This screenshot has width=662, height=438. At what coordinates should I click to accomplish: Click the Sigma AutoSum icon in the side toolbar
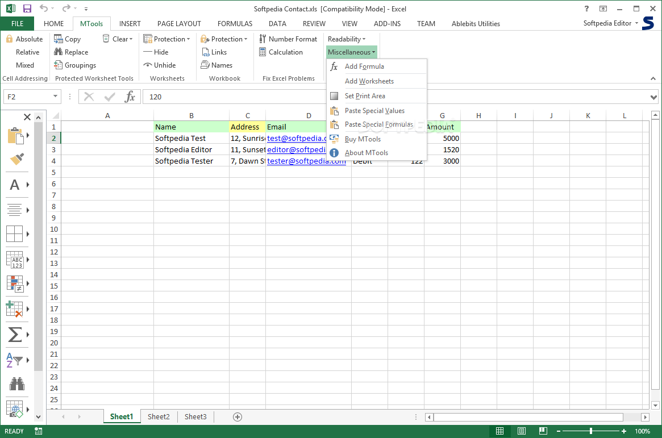(15, 335)
